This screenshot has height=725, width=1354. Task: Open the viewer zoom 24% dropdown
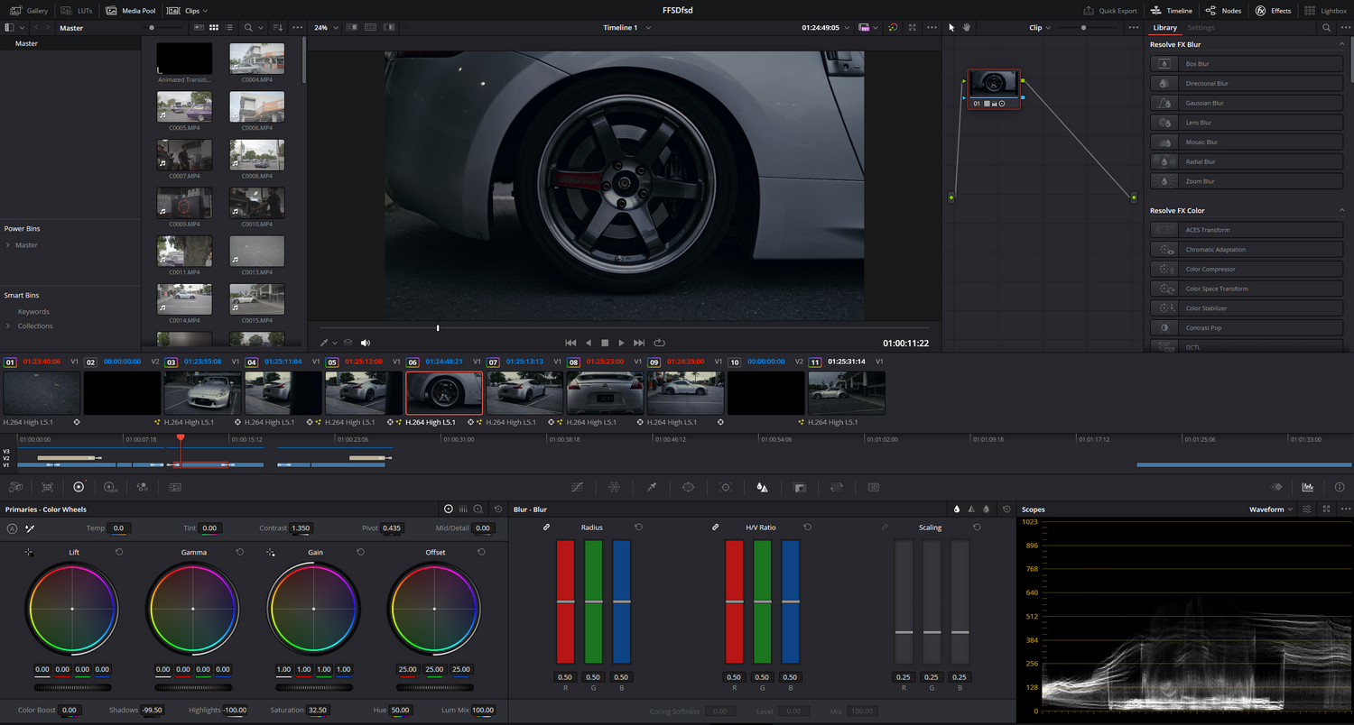pyautogui.click(x=327, y=28)
